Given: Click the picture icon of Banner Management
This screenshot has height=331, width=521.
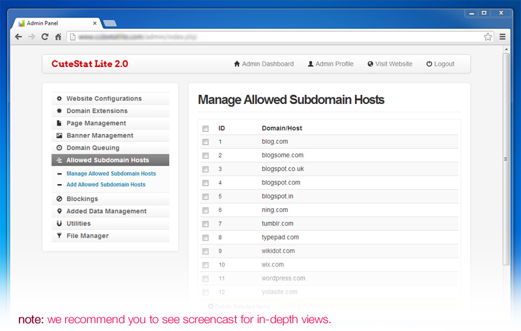Looking at the screenshot, I should point(59,135).
